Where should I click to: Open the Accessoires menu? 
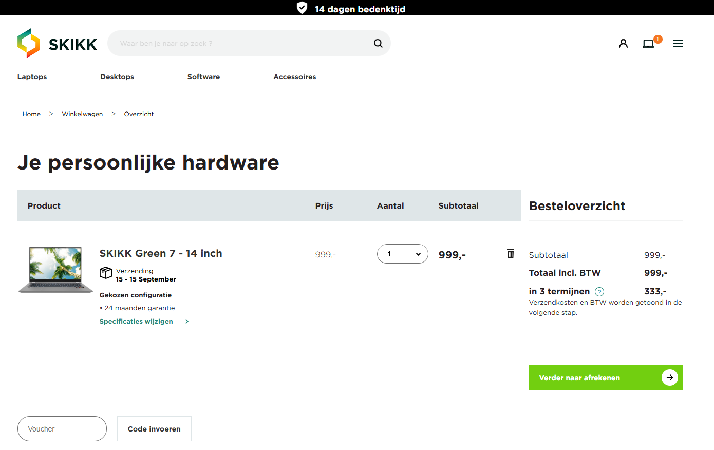coord(295,77)
